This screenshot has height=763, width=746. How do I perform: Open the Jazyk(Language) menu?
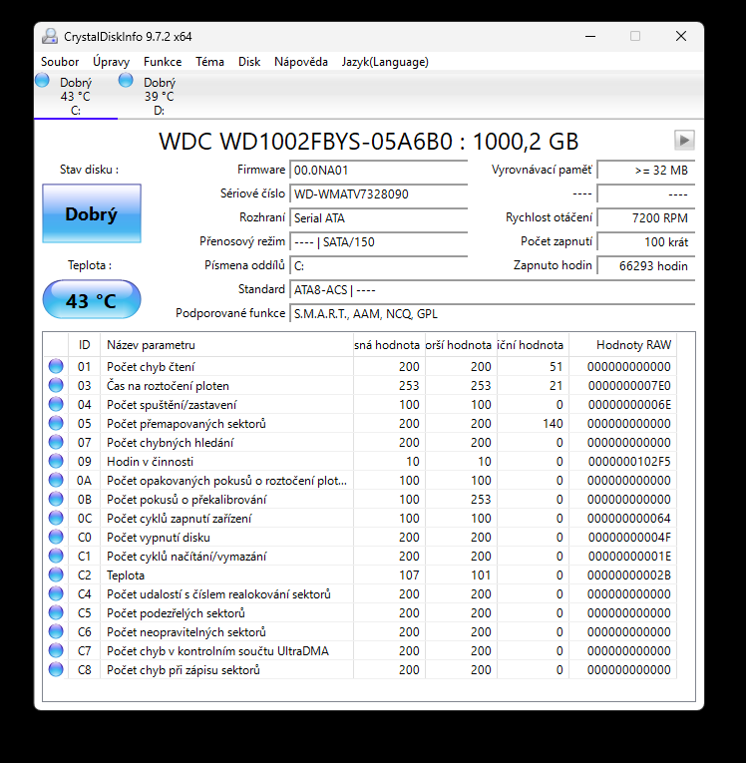(385, 62)
